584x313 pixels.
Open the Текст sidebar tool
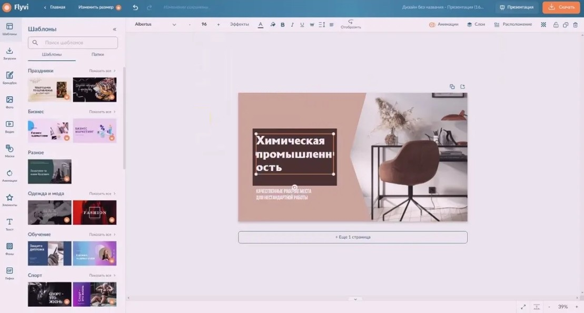(9, 225)
